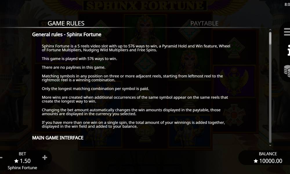Click the 'General rules - Sphinx Fortune' heading
Screen dimensions: 290x174
(67, 35)
